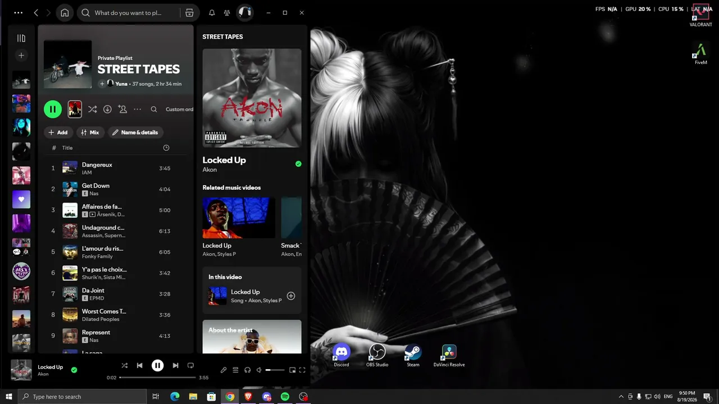Click the song progress bar
Viewport: 719px width, 404px height.
tap(158, 378)
